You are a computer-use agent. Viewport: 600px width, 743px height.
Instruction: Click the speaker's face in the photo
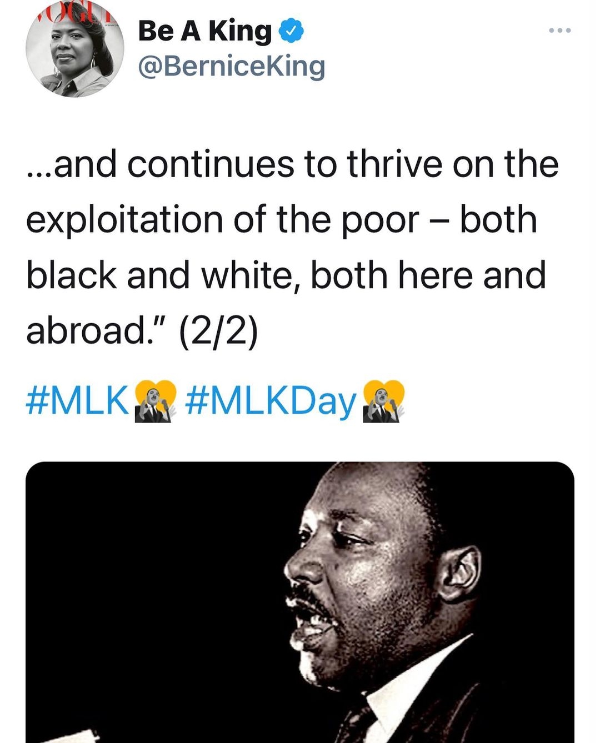coord(356,578)
